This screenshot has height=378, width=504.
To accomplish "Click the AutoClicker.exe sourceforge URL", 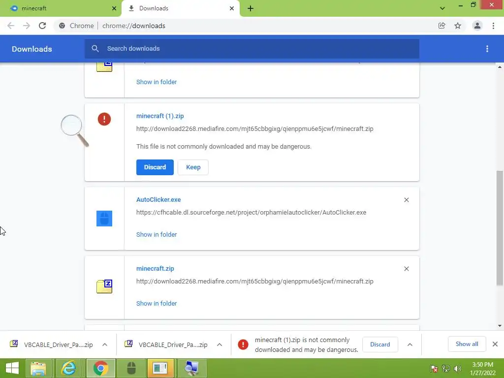I will click(x=252, y=213).
